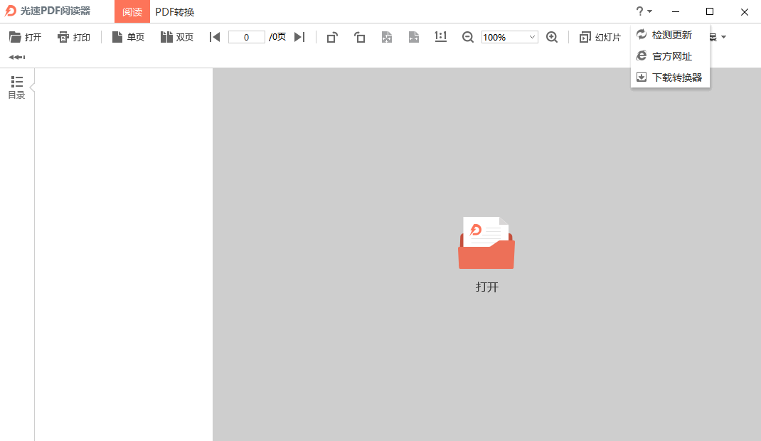
Task: Go to the last page arrow
Action: pyautogui.click(x=299, y=37)
